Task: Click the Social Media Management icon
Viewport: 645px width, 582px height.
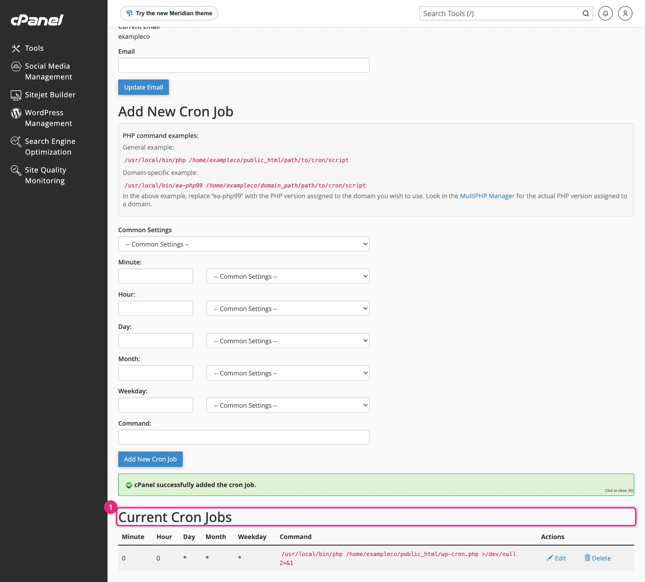Action: 16,67
